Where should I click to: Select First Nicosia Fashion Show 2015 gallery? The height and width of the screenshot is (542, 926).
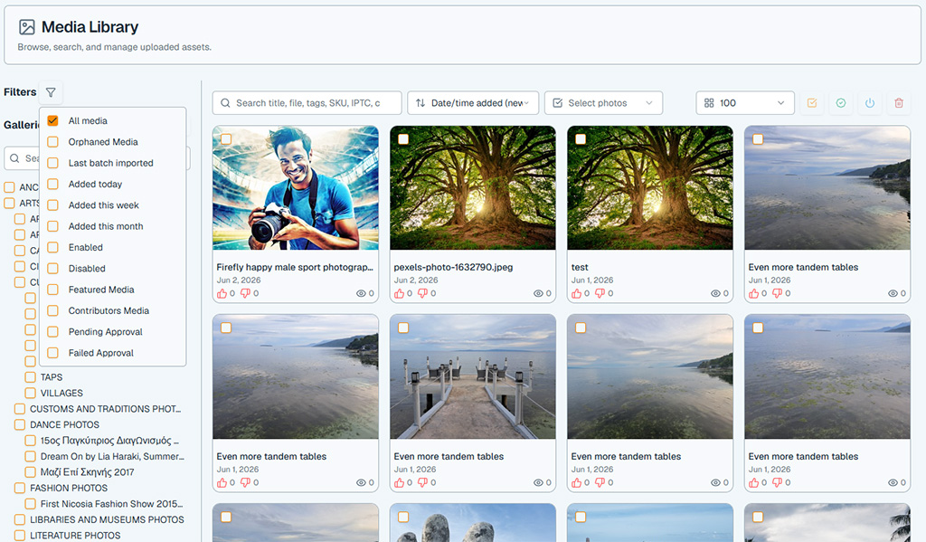(x=111, y=504)
